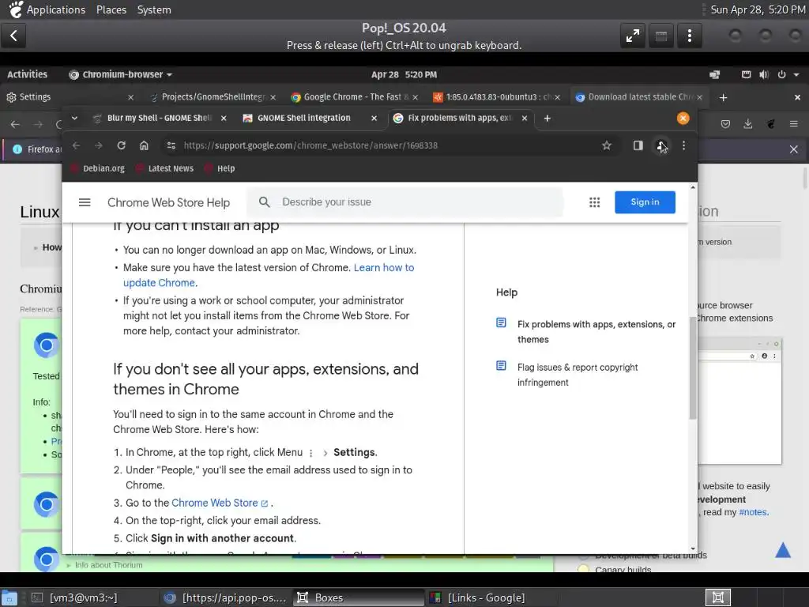Click the blue scroll-to-top triangle
809x607 pixels.
[783, 550]
